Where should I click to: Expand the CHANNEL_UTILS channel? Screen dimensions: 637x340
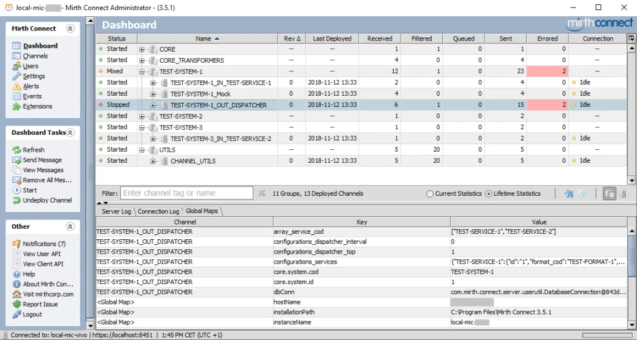pos(153,161)
